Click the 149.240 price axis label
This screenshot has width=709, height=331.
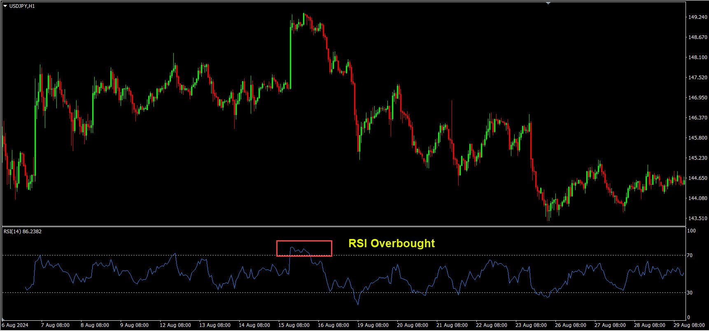pos(697,17)
